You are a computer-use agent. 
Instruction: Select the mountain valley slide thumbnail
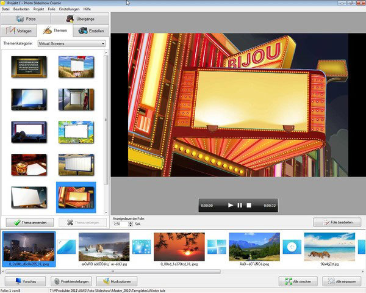pos(254,247)
